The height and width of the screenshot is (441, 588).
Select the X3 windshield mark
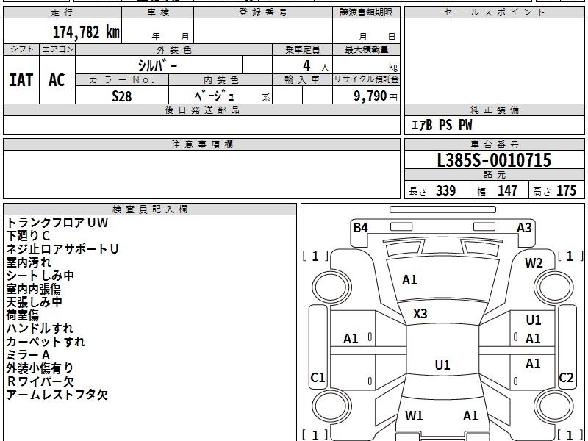(x=420, y=314)
